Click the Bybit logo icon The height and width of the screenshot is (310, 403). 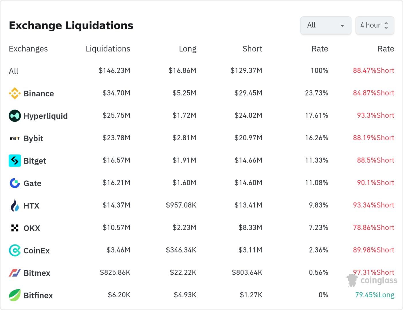pyautogui.click(x=15, y=138)
